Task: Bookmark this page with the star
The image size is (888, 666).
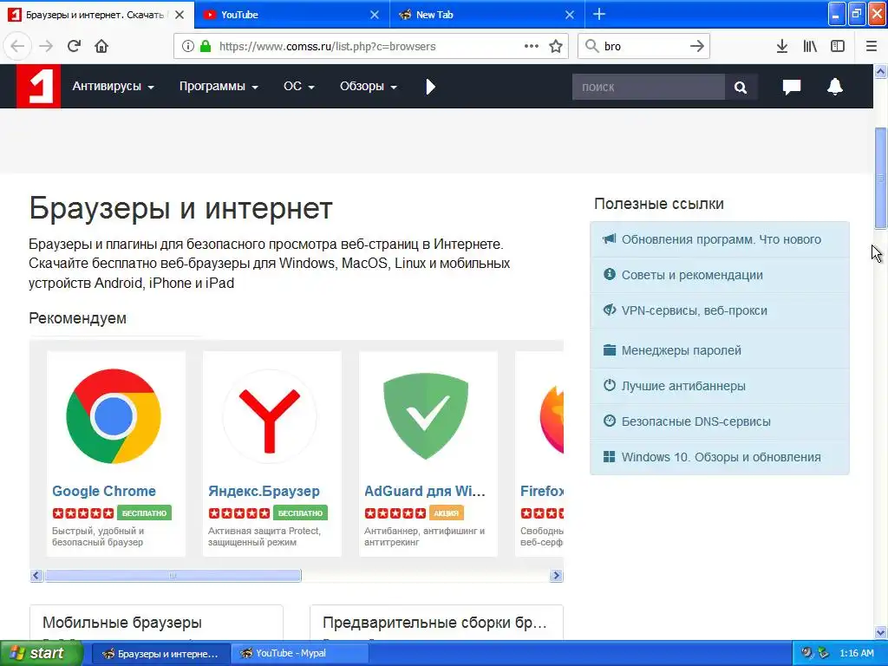Action: (x=556, y=47)
